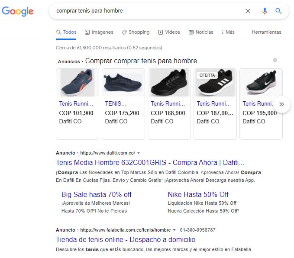Open the Noticias tab
This screenshot has width=294, height=258.
pyautogui.click(x=201, y=32)
